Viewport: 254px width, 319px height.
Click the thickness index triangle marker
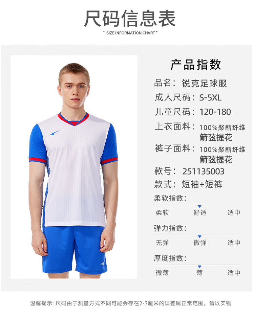tap(199, 267)
